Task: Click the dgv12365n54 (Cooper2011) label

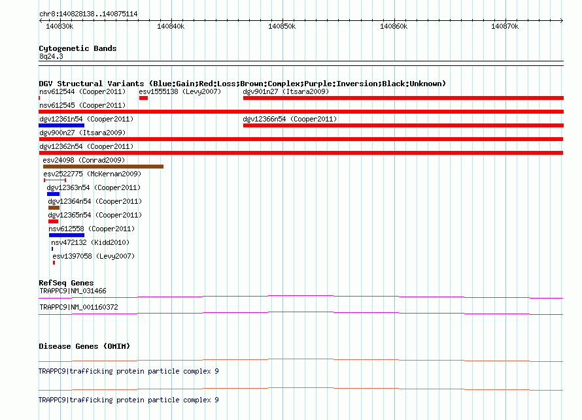Action: coord(95,215)
